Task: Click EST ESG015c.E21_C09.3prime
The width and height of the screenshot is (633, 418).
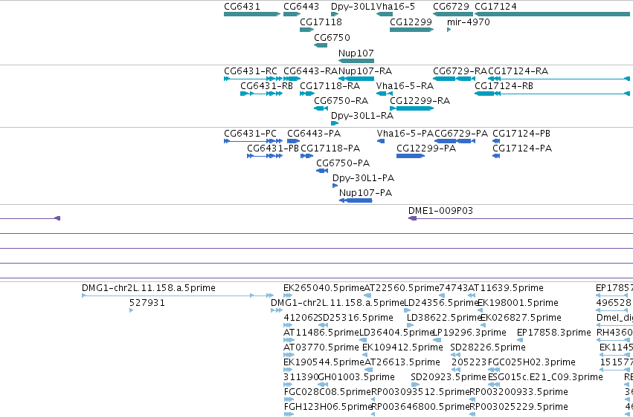Action: click(545, 378)
